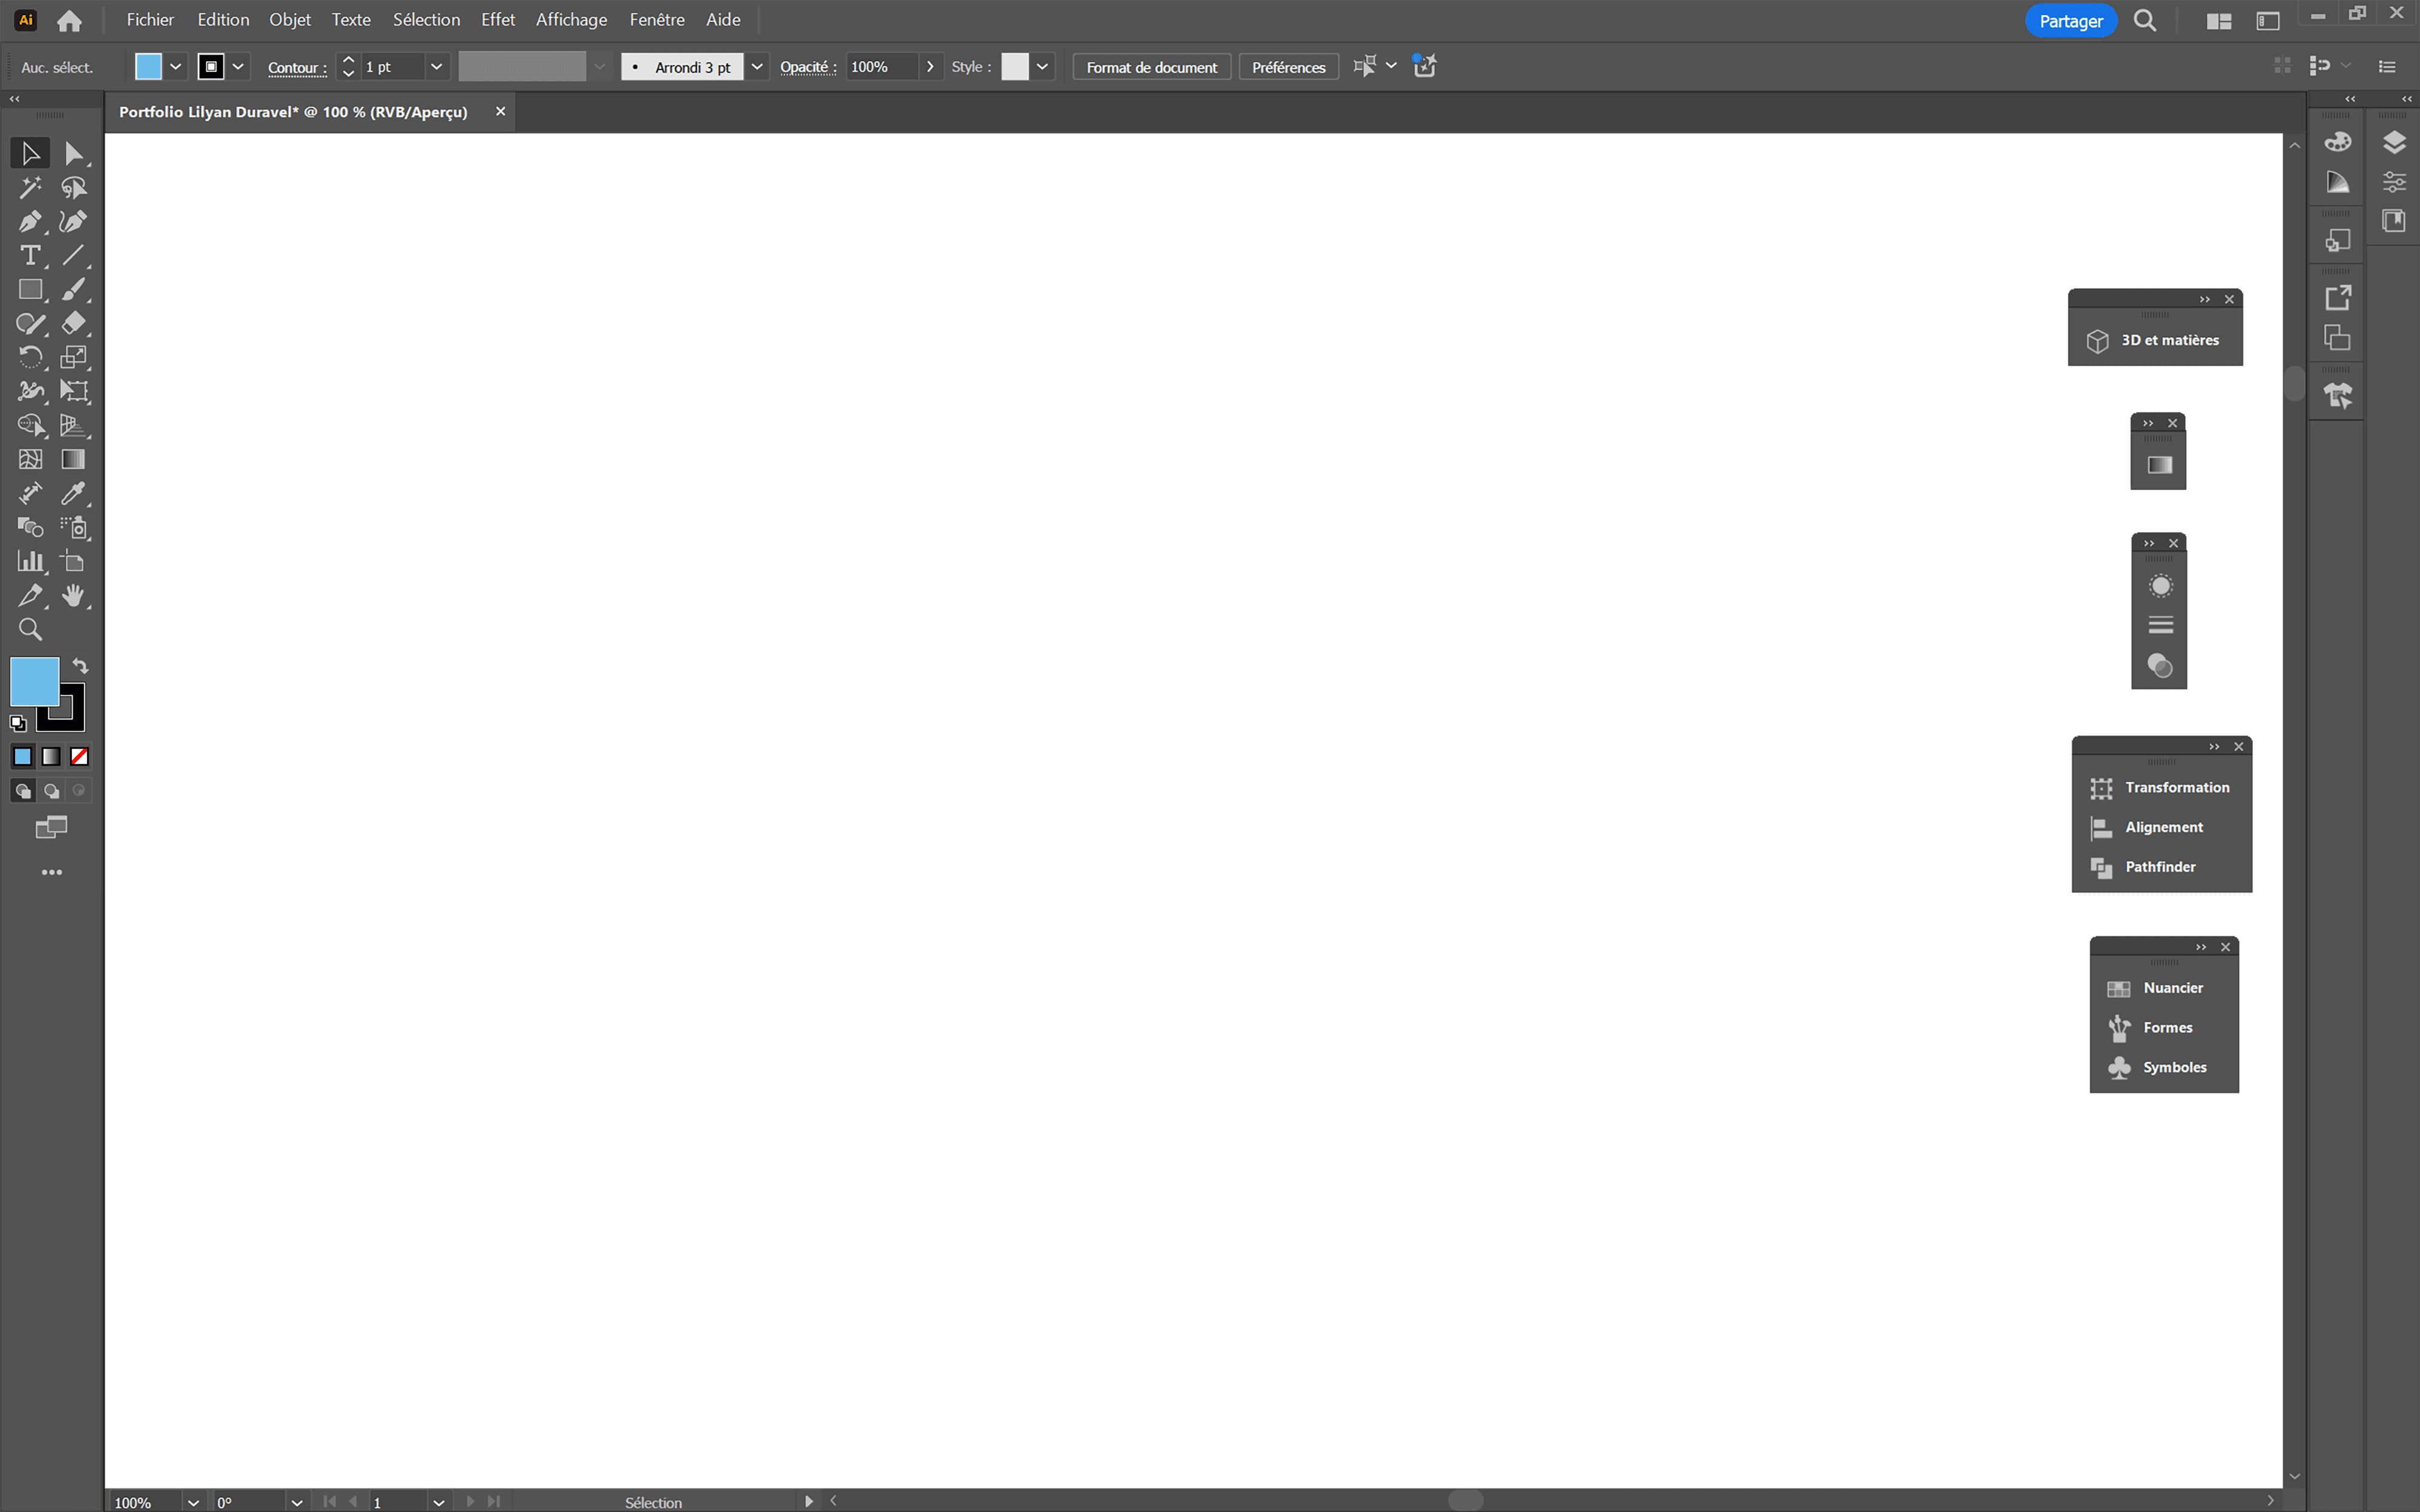Open the Effet menu

pyautogui.click(x=497, y=20)
